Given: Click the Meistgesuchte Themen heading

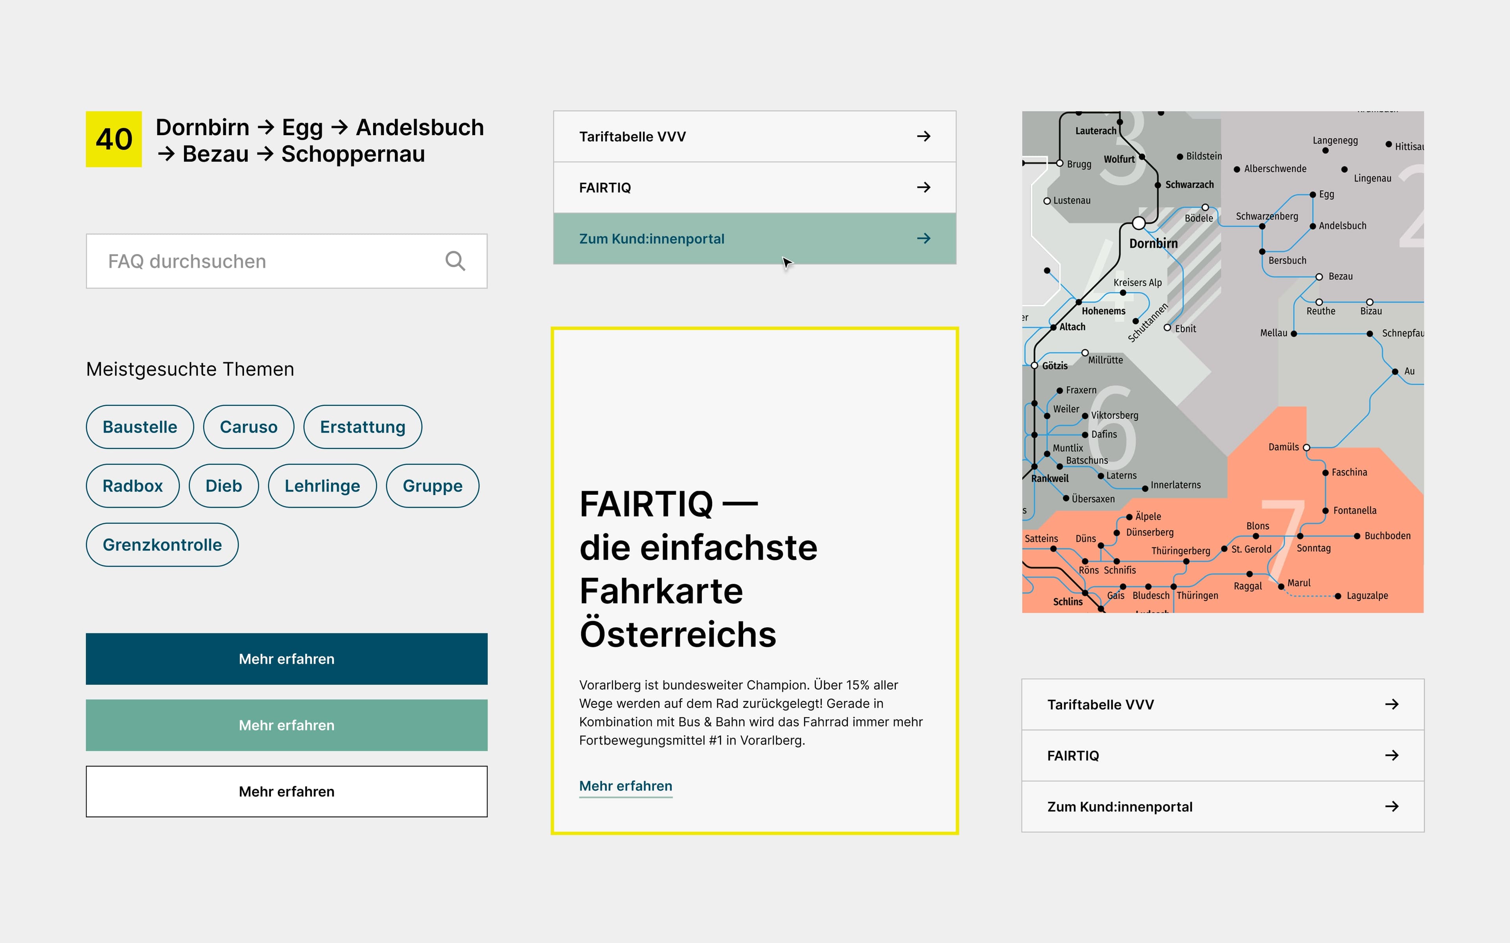Looking at the screenshot, I should pos(190,369).
